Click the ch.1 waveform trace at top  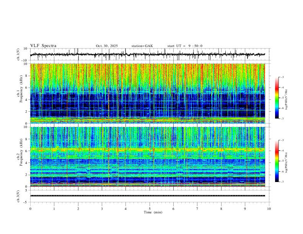pyautogui.click(x=147, y=54)
